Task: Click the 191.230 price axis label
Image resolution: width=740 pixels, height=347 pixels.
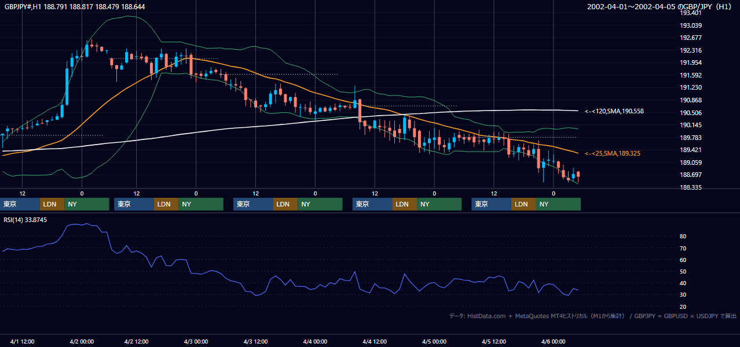Action: (691, 88)
